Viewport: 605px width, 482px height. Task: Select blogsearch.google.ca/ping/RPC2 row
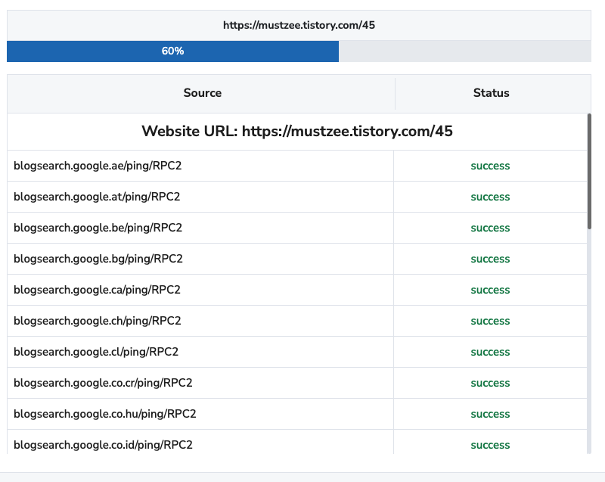pos(297,290)
